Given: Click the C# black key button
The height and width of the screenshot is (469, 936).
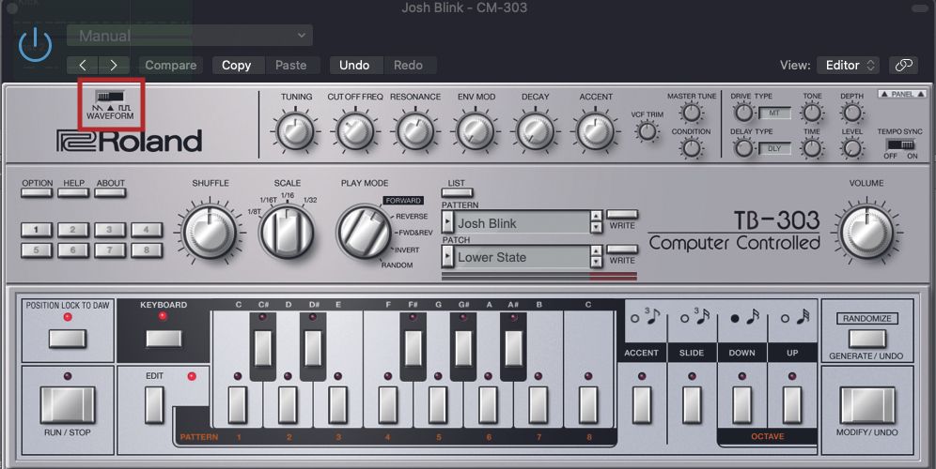Looking at the screenshot, I should (x=263, y=349).
